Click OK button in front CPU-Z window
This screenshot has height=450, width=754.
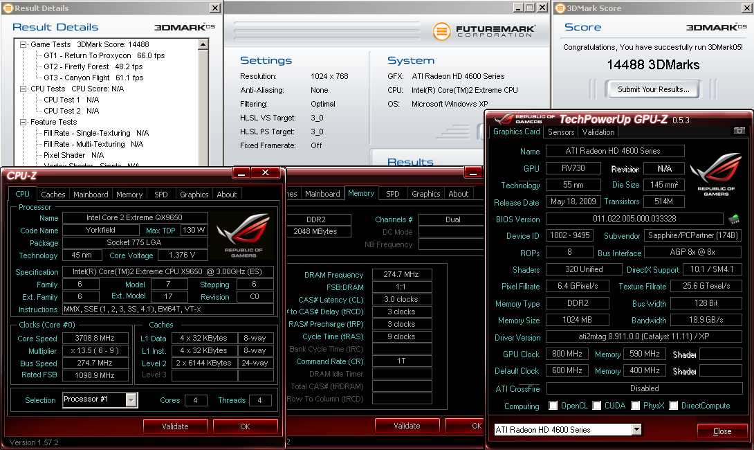246,426
